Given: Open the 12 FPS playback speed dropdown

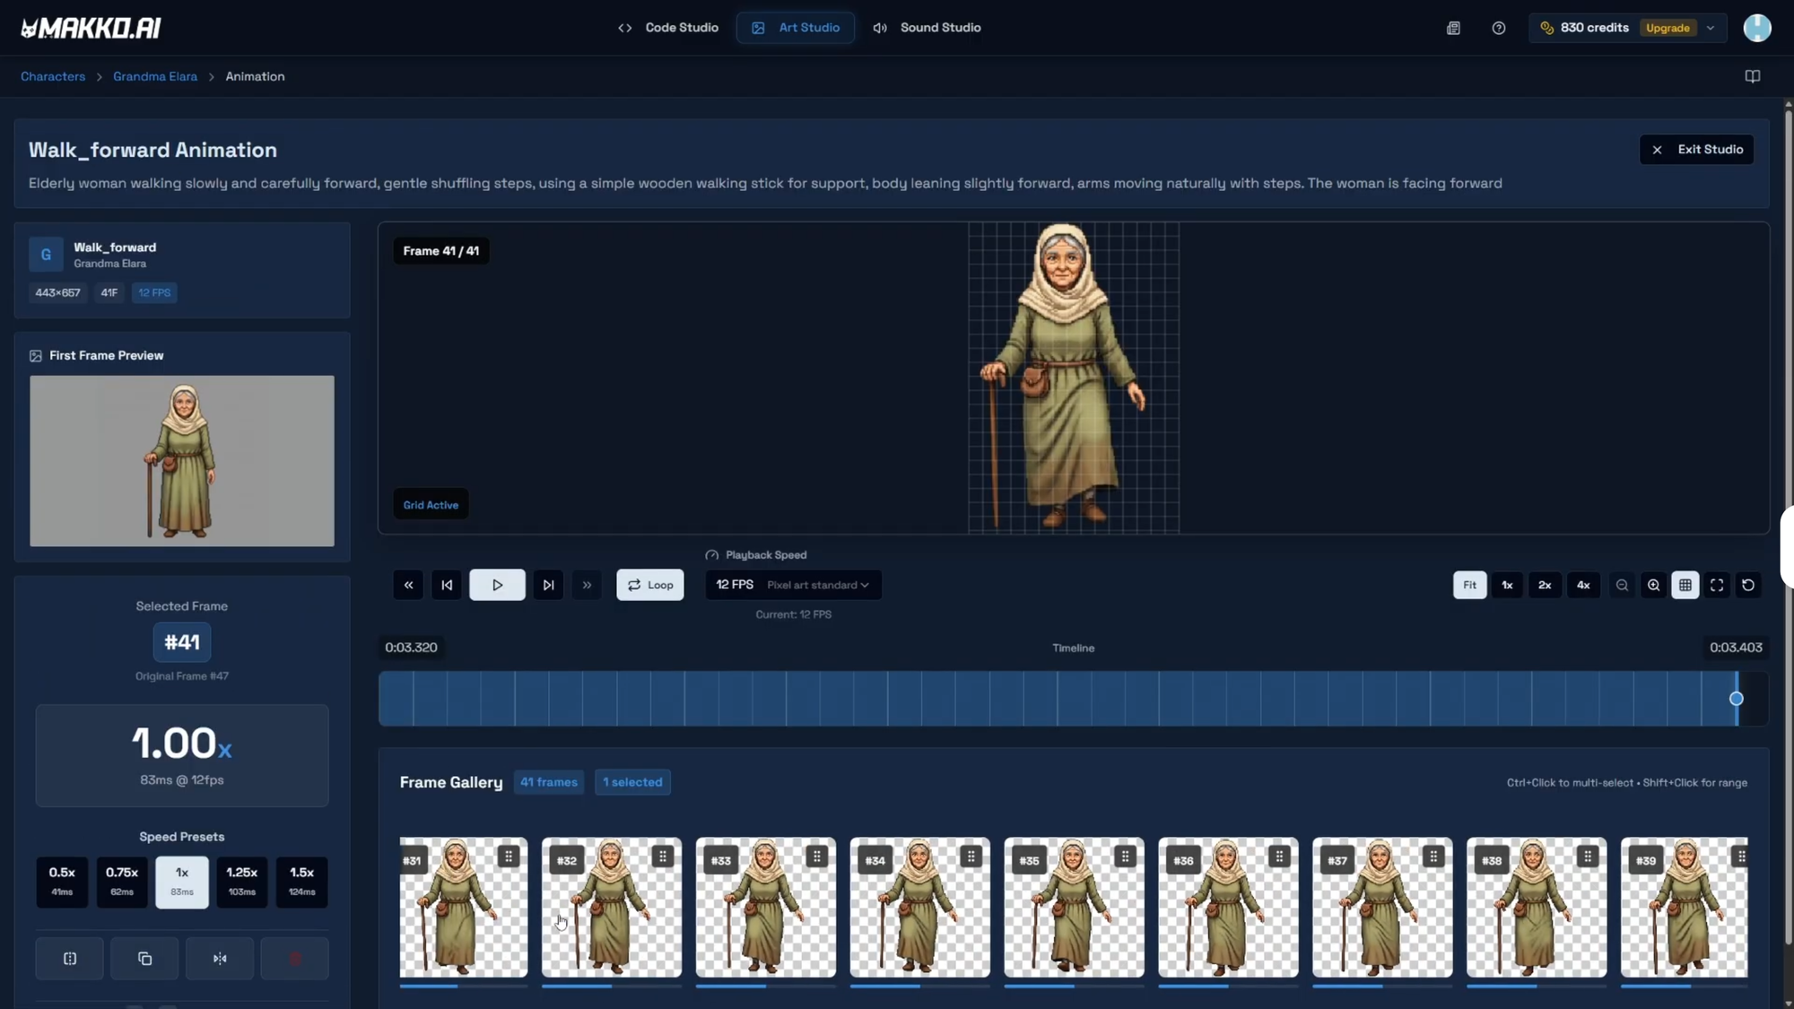Looking at the screenshot, I should (792, 585).
